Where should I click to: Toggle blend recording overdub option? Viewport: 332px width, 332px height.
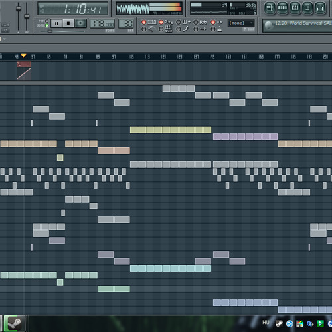[183, 22]
